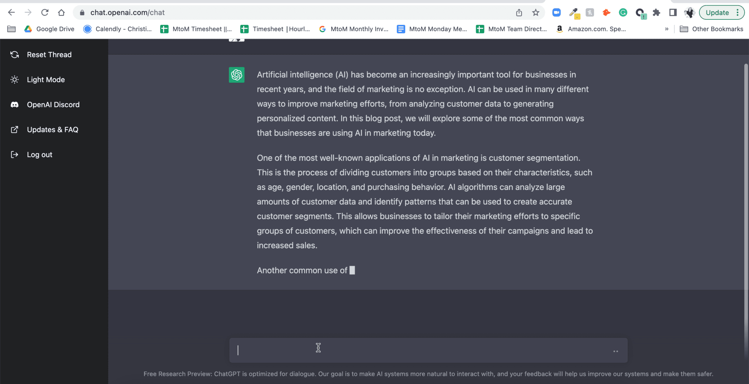The width and height of the screenshot is (749, 384).
Task: Reload the page using the refresh icon
Action: [45, 12]
